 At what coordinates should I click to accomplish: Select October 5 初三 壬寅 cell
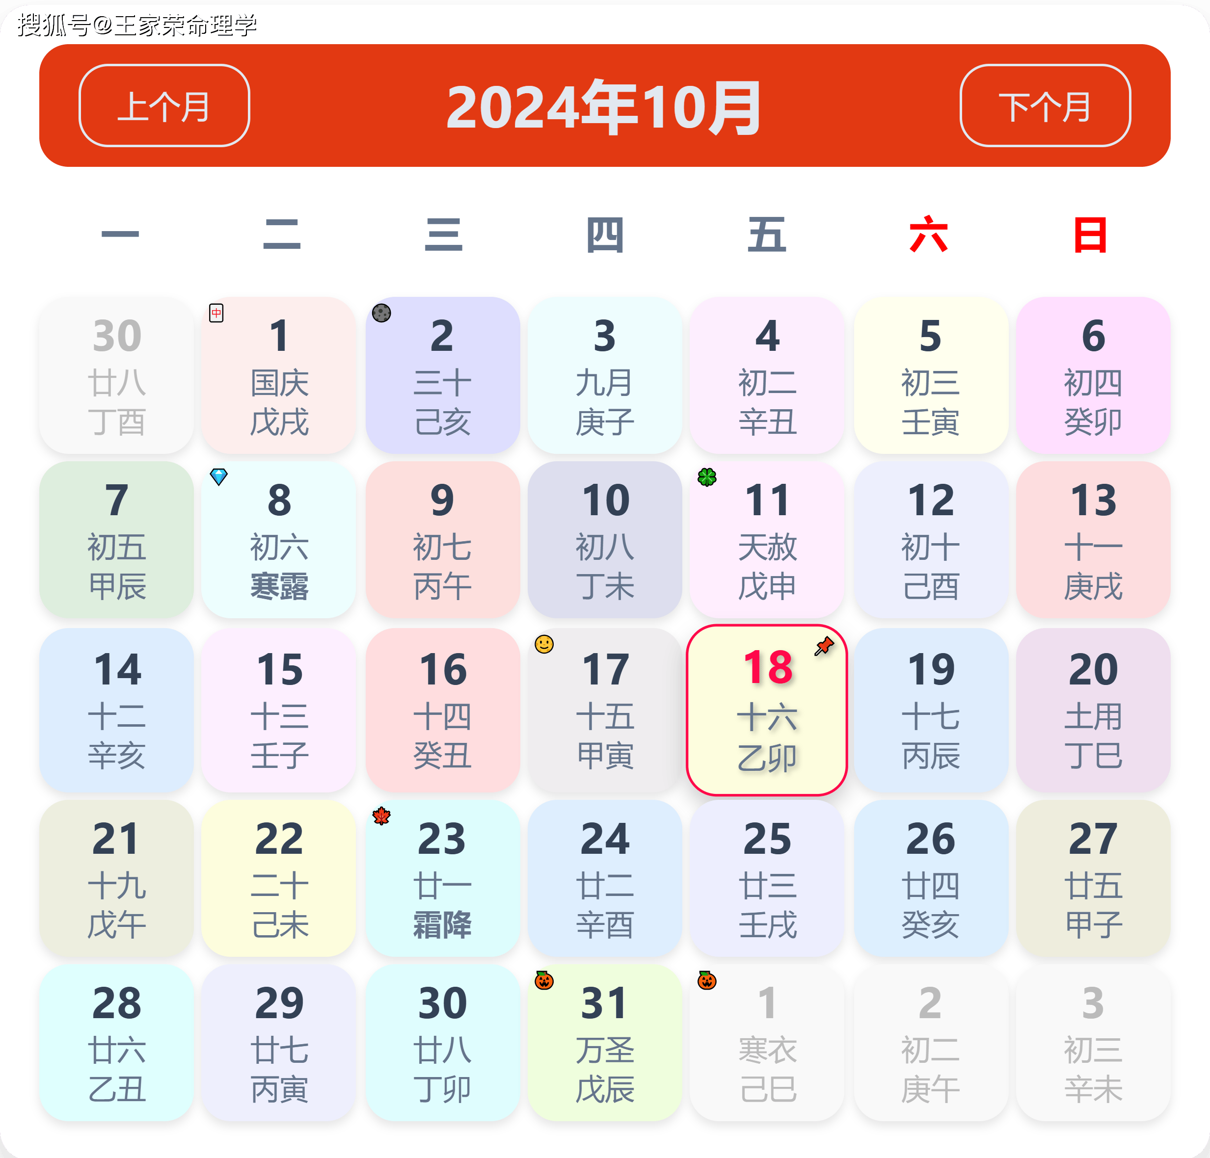click(x=931, y=375)
